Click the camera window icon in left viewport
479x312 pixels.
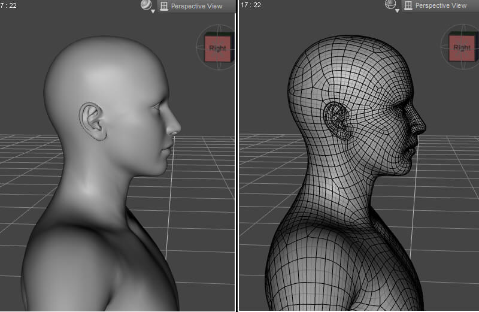[164, 6]
